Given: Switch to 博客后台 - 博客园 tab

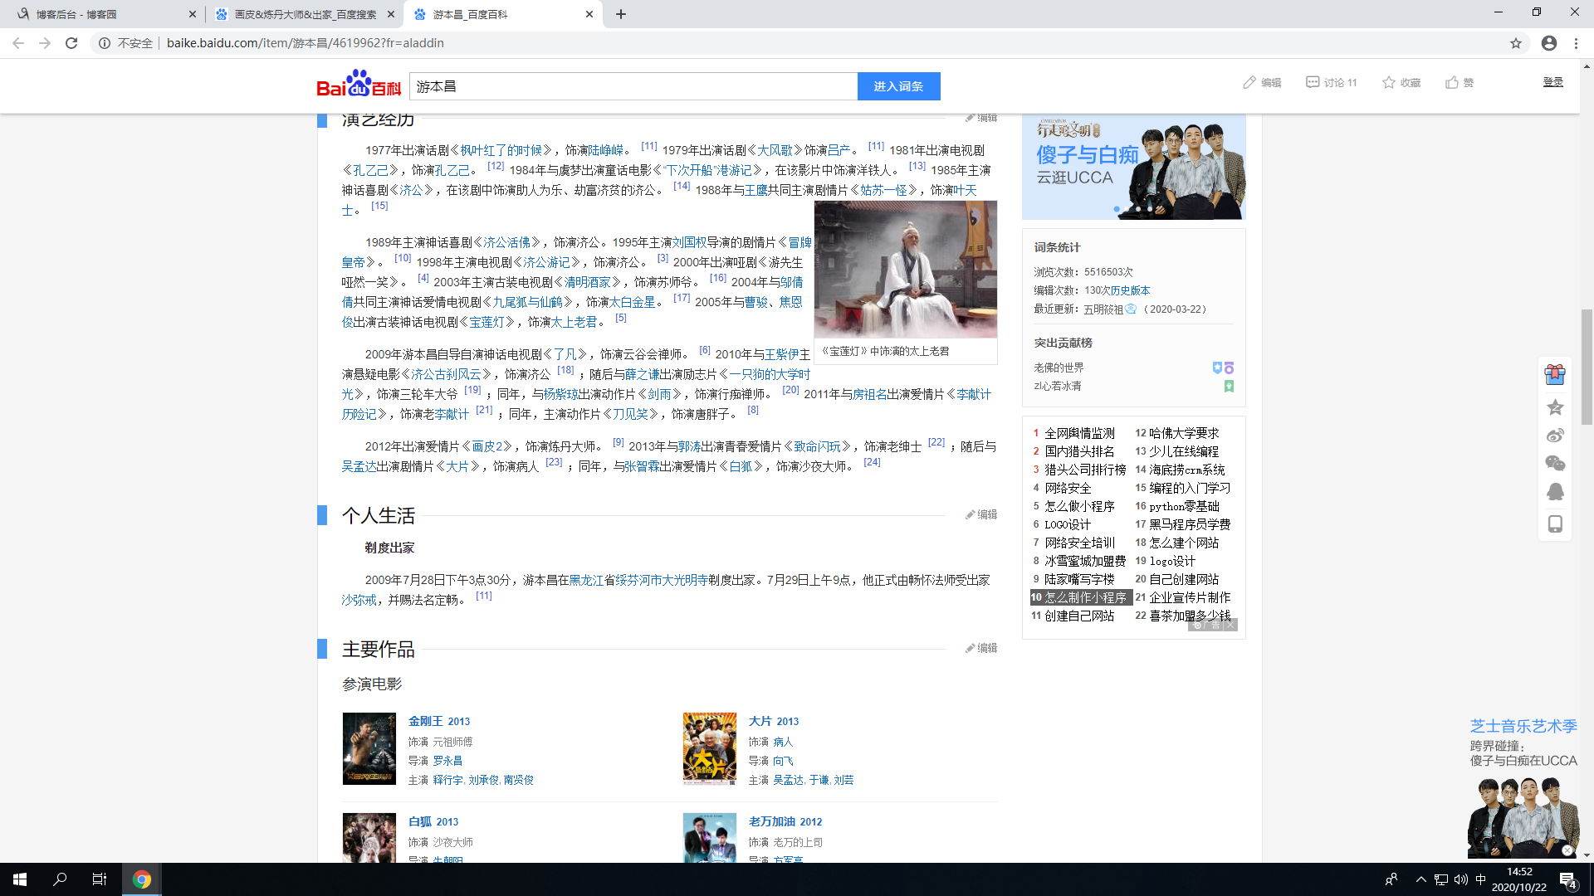Looking at the screenshot, I should (100, 14).
